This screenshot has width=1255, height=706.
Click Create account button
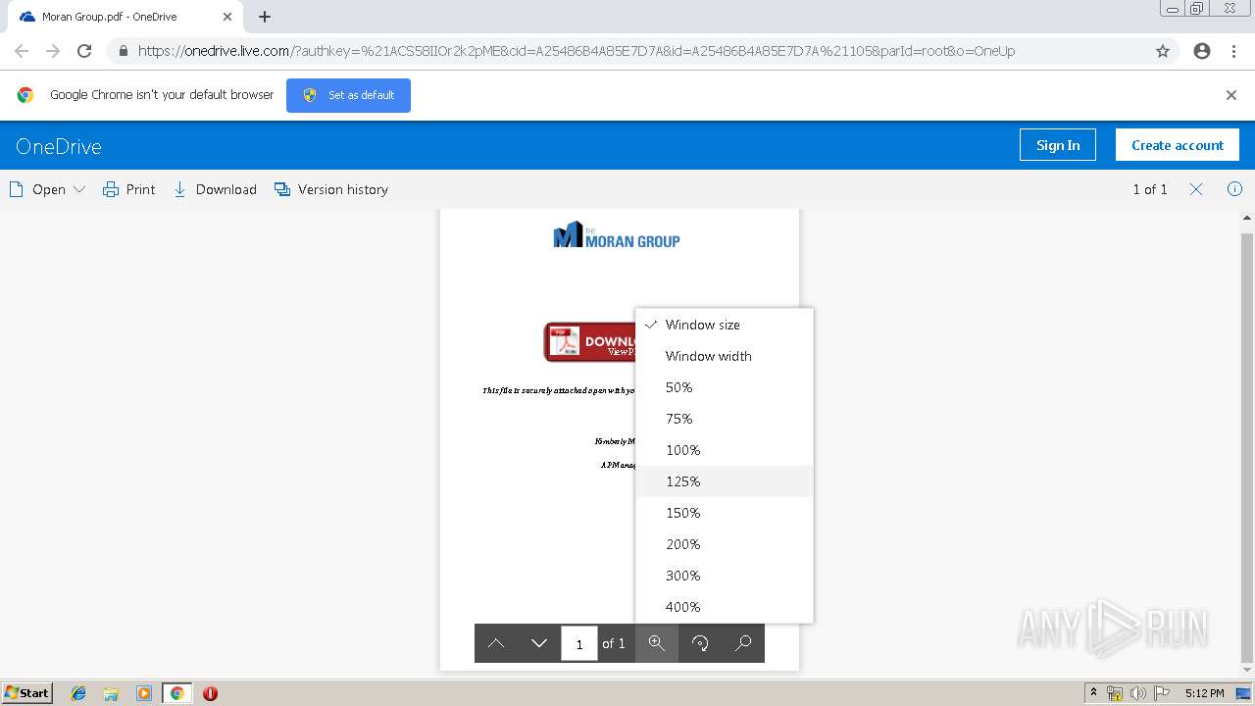point(1178,145)
